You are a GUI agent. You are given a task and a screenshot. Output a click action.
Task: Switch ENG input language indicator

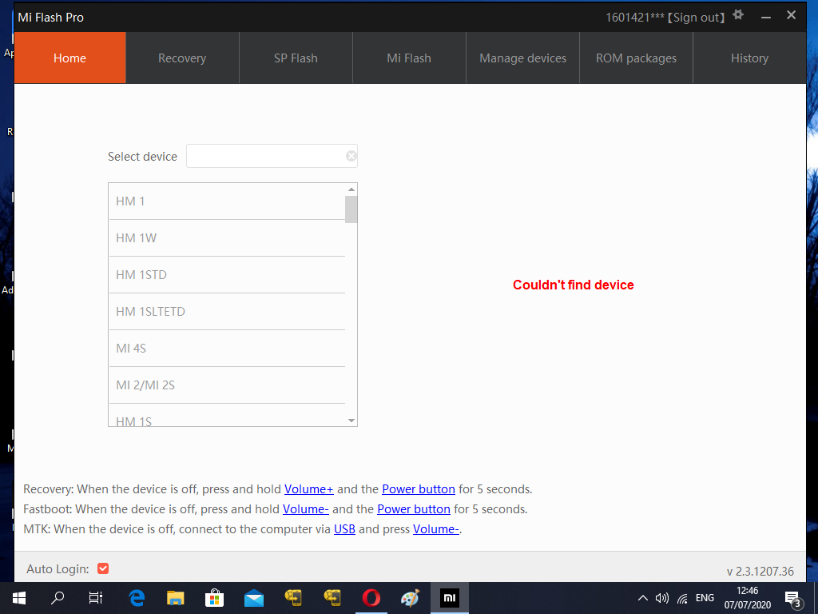coord(705,598)
